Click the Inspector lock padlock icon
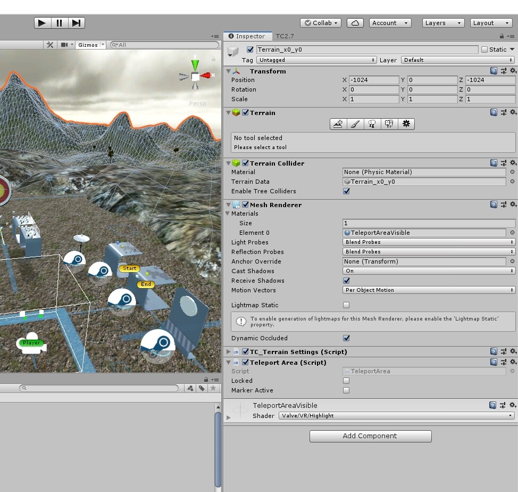This screenshot has width=518, height=492. click(503, 35)
